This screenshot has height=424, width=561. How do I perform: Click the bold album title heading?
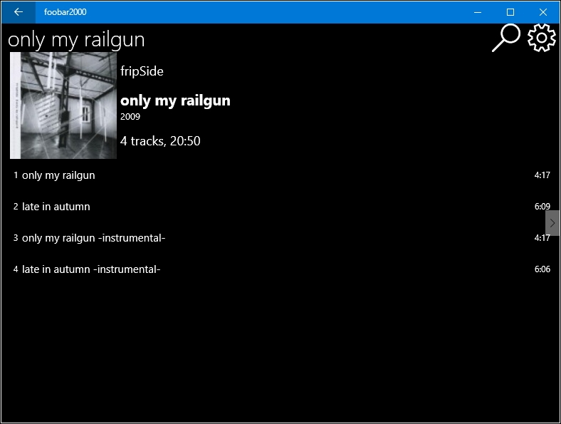(175, 100)
